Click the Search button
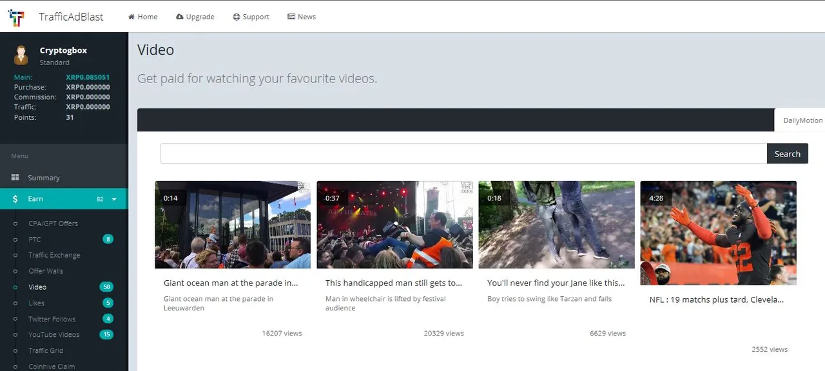The height and width of the screenshot is (371, 825). coord(787,154)
